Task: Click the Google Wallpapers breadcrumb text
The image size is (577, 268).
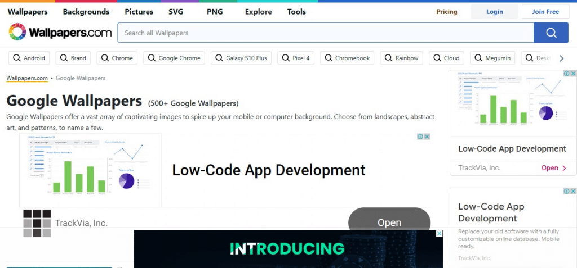Action: tap(81, 78)
